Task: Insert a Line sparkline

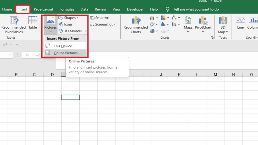Action: point(240,23)
